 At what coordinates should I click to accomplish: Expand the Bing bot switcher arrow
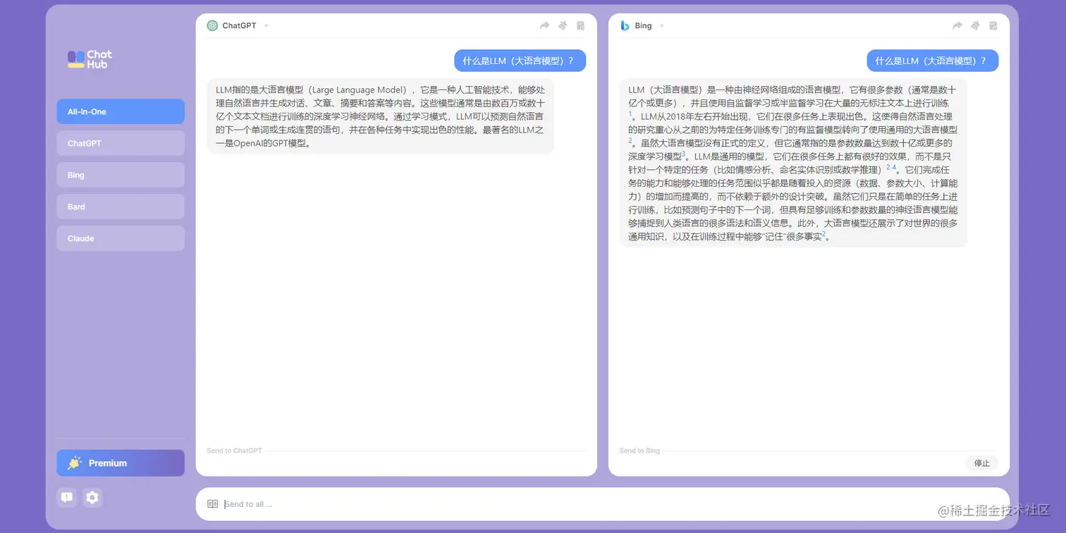(661, 26)
